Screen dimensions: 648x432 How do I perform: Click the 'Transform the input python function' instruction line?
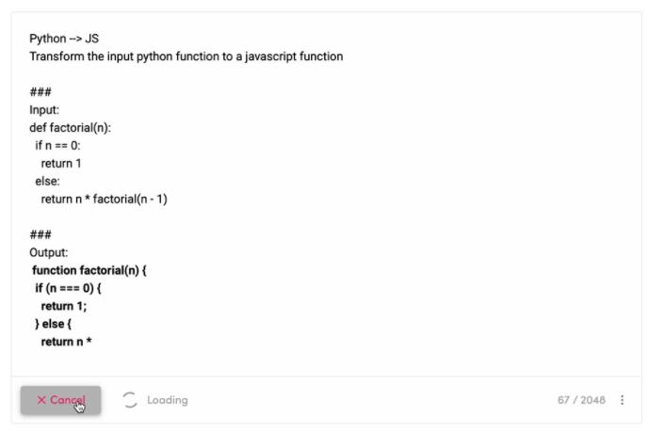click(186, 56)
